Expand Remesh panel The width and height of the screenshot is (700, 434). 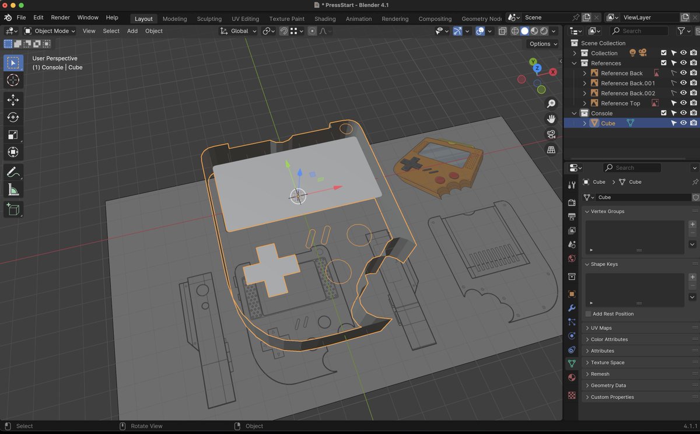click(x=600, y=374)
